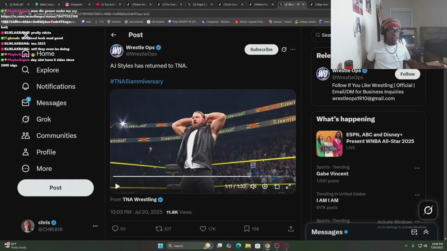Click the tab audio mute icon
Screen dimensions: 447x251
(298, 5)
